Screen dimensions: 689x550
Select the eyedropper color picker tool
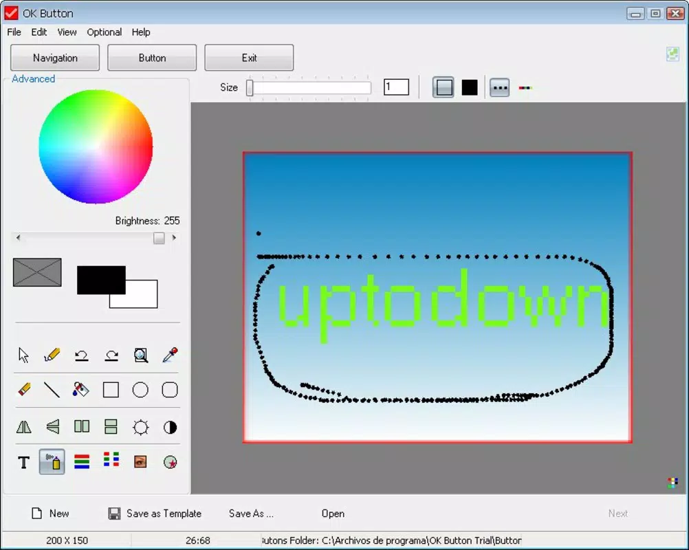(170, 355)
